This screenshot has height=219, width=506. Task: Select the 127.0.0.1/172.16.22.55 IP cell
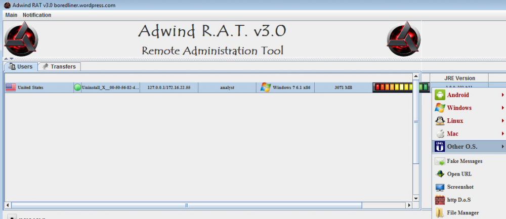pos(169,87)
